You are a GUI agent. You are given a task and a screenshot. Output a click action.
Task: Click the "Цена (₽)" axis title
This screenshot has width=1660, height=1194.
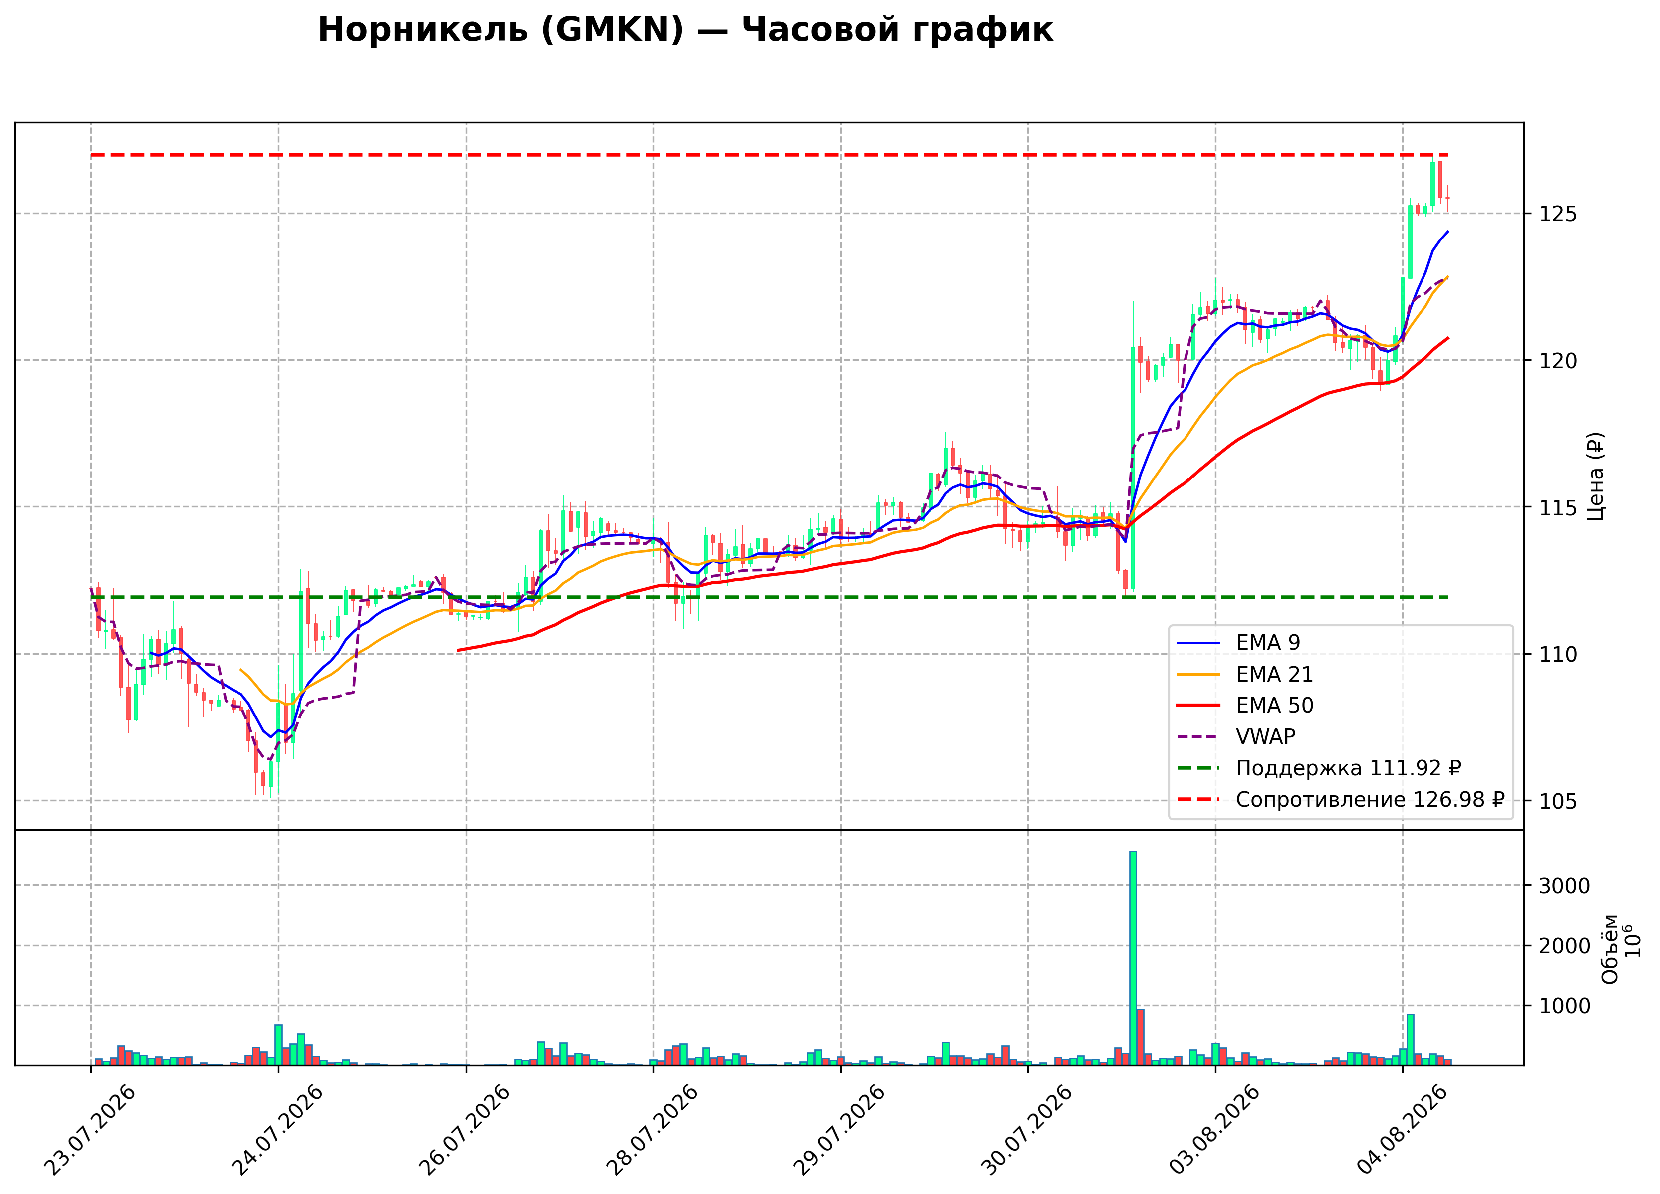pyautogui.click(x=1595, y=477)
